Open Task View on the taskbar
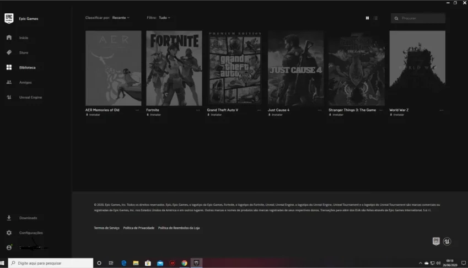The height and width of the screenshot is (268, 468). coord(111,263)
